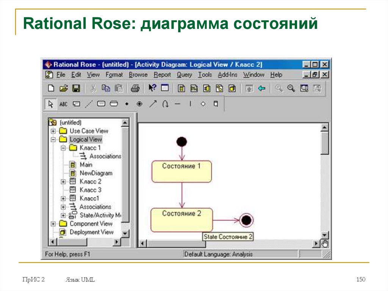The height and width of the screenshot is (291, 388).
Task: Activate the context help arrow-question icon
Action: (x=152, y=88)
